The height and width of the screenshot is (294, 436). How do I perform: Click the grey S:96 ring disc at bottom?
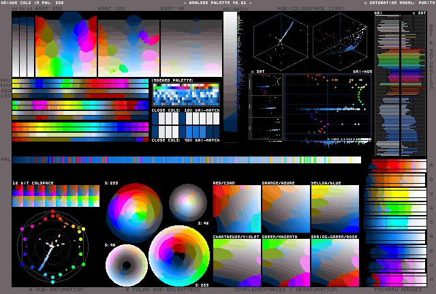point(126,265)
